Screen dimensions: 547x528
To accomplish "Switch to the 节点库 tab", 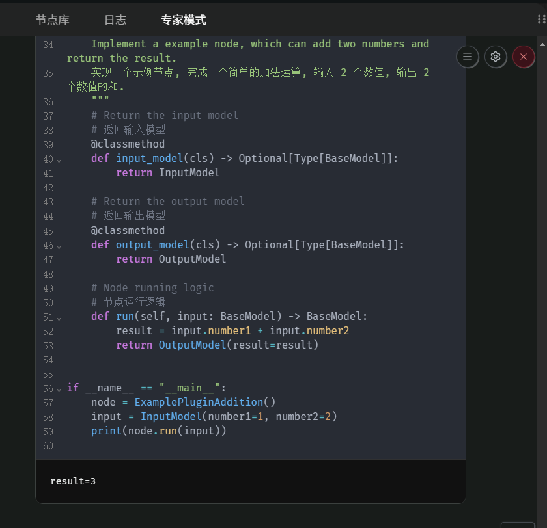I will (53, 20).
